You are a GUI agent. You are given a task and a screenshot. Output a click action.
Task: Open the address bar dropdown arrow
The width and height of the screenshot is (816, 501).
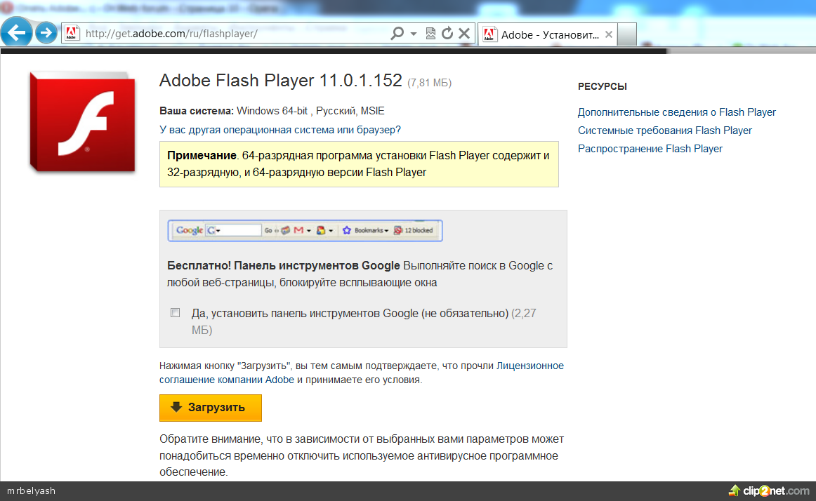coord(414,34)
